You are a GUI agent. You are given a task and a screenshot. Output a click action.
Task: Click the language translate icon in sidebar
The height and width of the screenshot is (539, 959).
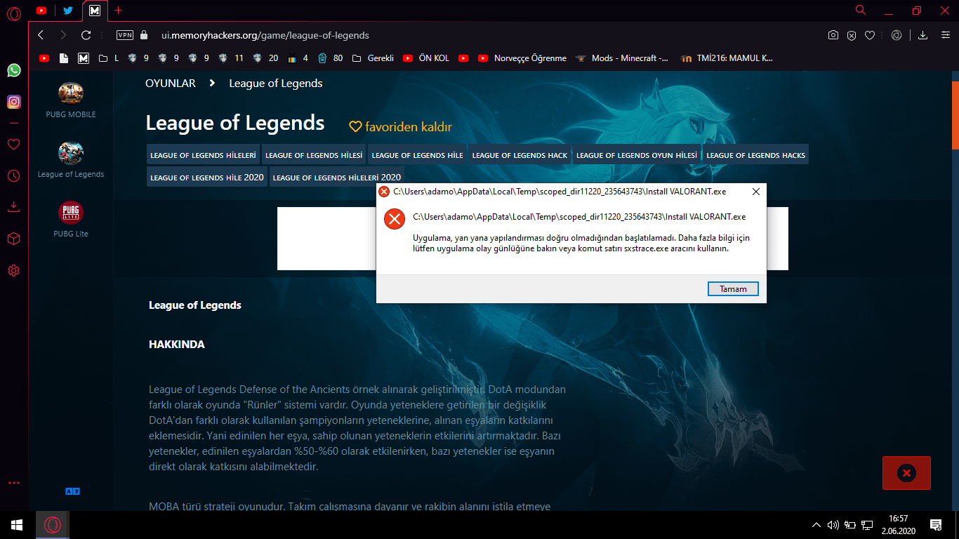coord(72,491)
